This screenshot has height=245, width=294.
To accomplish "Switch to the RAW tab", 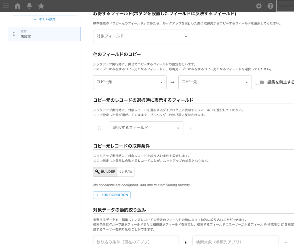I will pos(126,172).
